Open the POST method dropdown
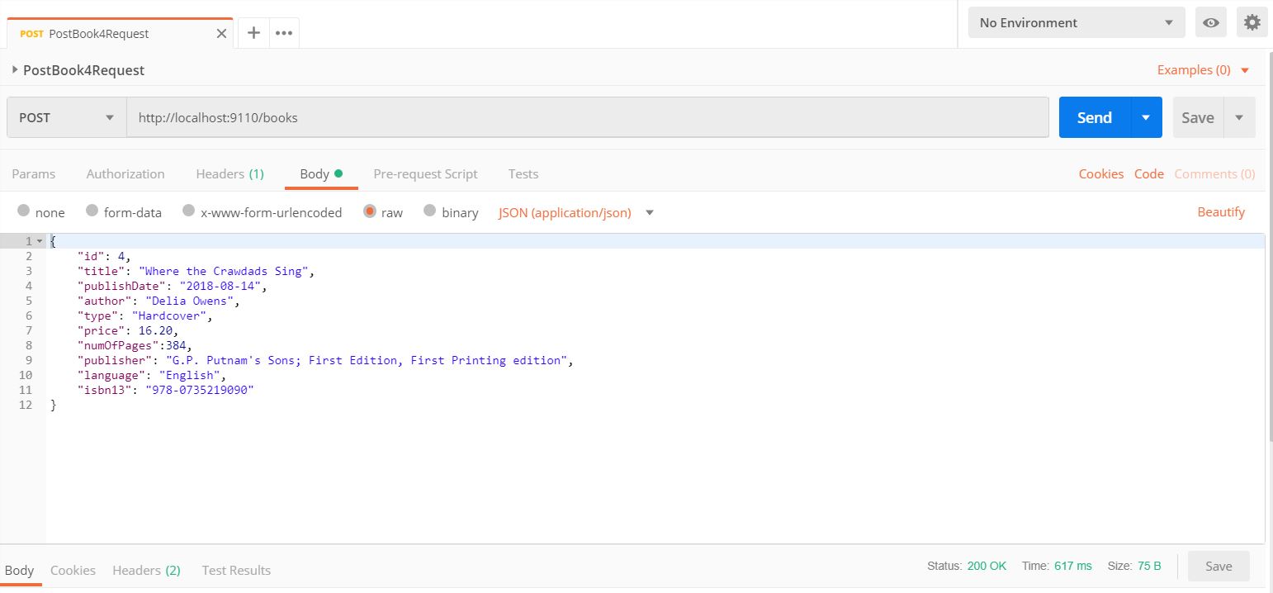 coord(66,117)
